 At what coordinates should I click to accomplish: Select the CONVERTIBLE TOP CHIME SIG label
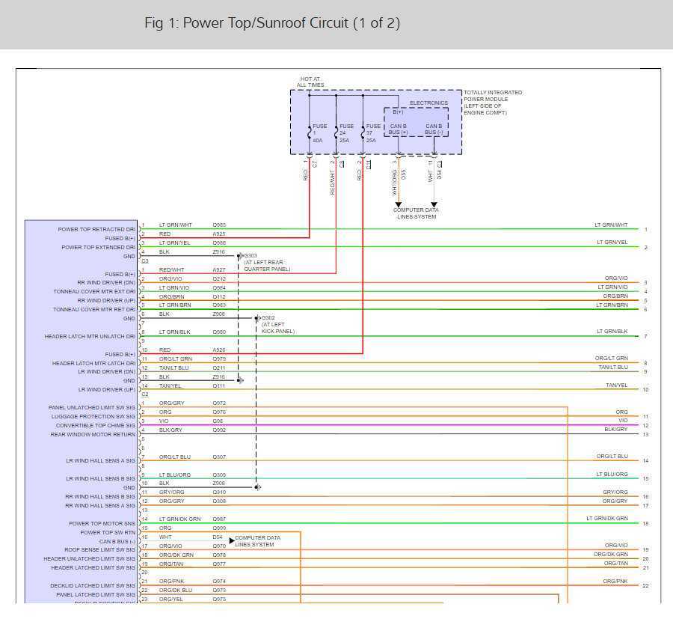pos(95,425)
